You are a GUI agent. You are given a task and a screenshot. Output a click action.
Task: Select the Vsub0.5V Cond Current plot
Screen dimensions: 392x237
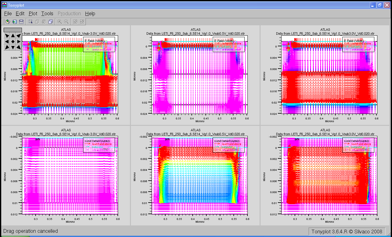click(200, 175)
